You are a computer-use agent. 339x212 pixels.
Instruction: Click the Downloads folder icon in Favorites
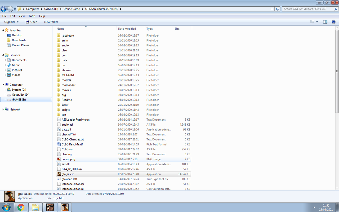tap(9, 40)
